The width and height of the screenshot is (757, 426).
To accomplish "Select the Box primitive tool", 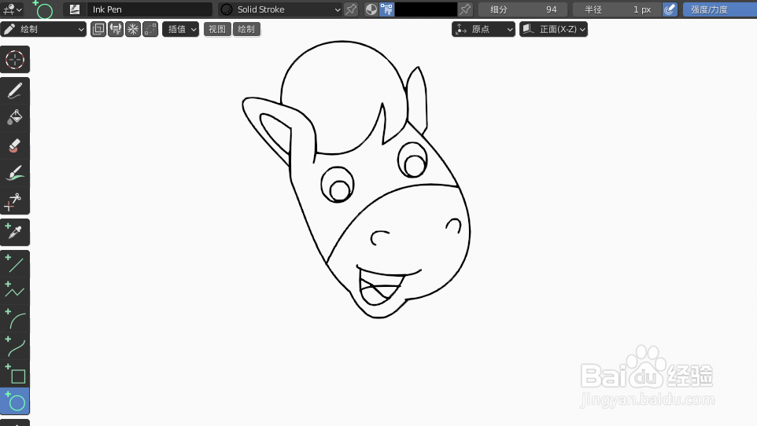I will [15, 374].
